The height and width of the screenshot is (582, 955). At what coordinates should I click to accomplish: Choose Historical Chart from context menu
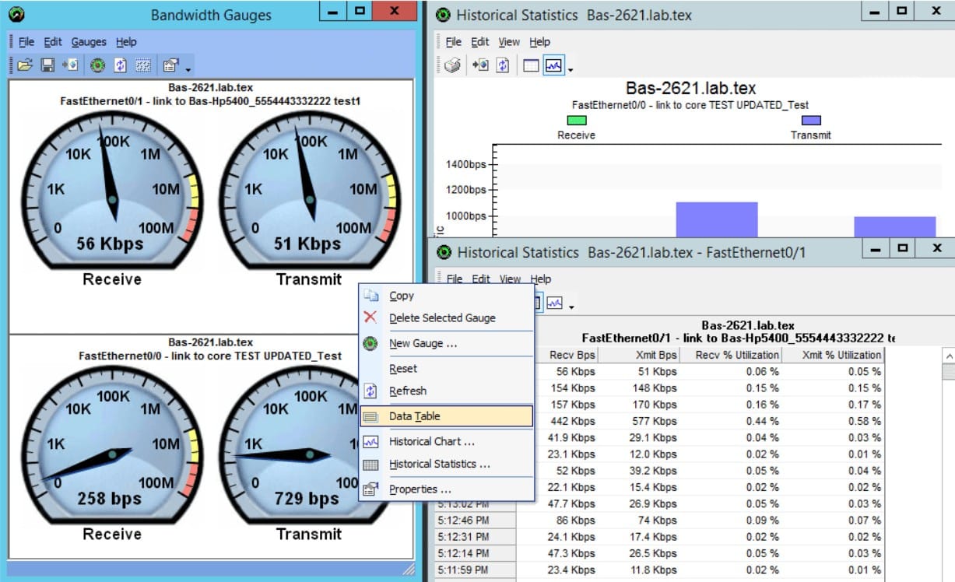point(447,441)
